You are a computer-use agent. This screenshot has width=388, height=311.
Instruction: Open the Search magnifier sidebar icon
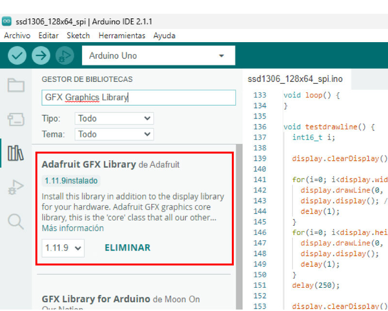(16, 221)
